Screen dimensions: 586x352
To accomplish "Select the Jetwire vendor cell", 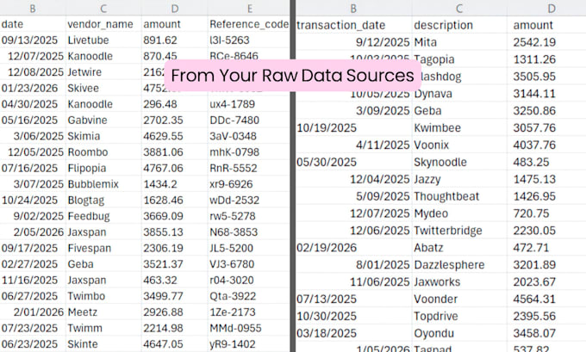I will pos(103,72).
